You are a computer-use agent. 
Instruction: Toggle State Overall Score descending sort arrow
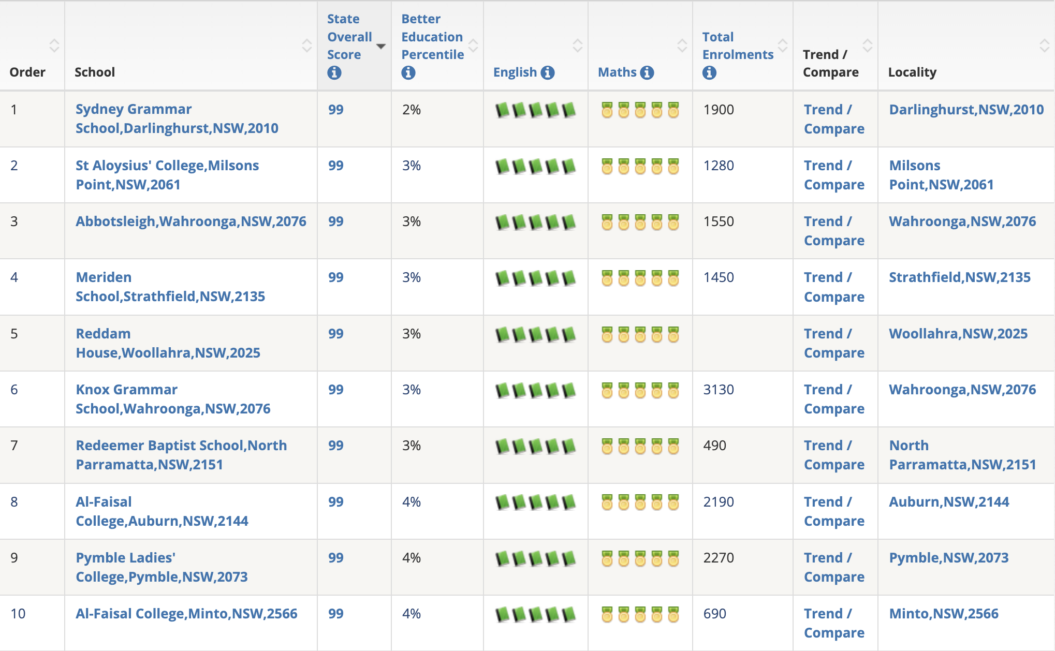click(381, 47)
